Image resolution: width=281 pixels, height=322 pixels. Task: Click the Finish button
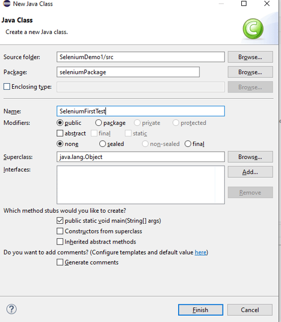coord(201,309)
